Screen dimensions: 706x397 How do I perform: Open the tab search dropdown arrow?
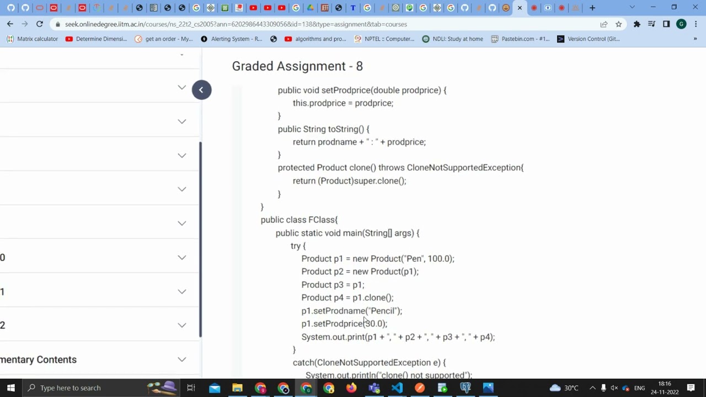click(632, 8)
